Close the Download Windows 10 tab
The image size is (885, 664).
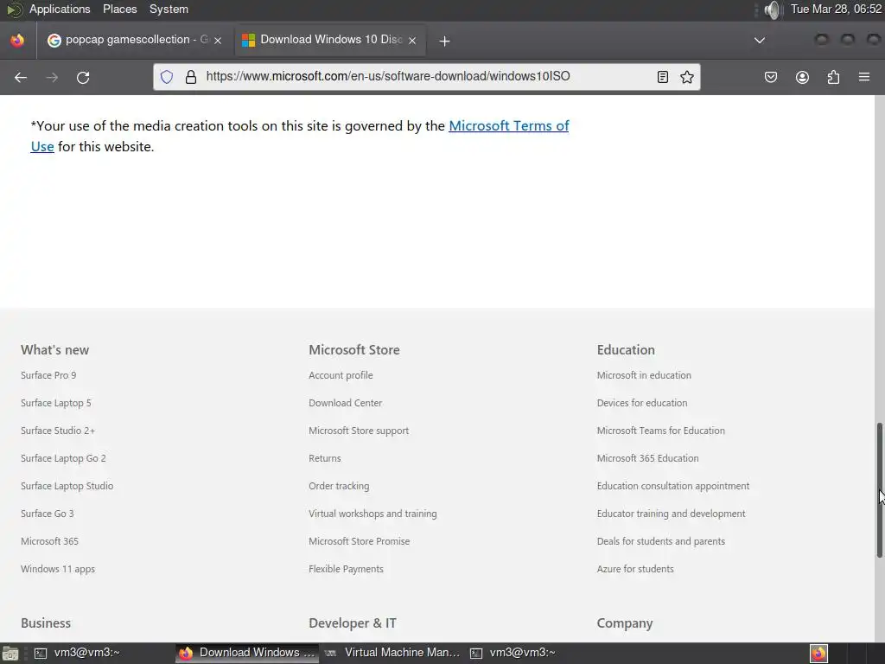[x=412, y=41]
